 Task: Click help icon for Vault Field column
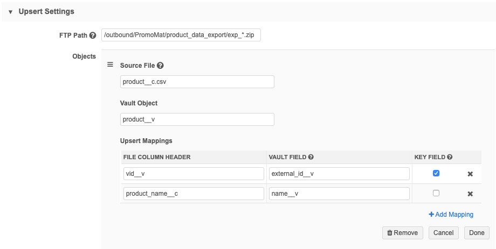(311, 157)
